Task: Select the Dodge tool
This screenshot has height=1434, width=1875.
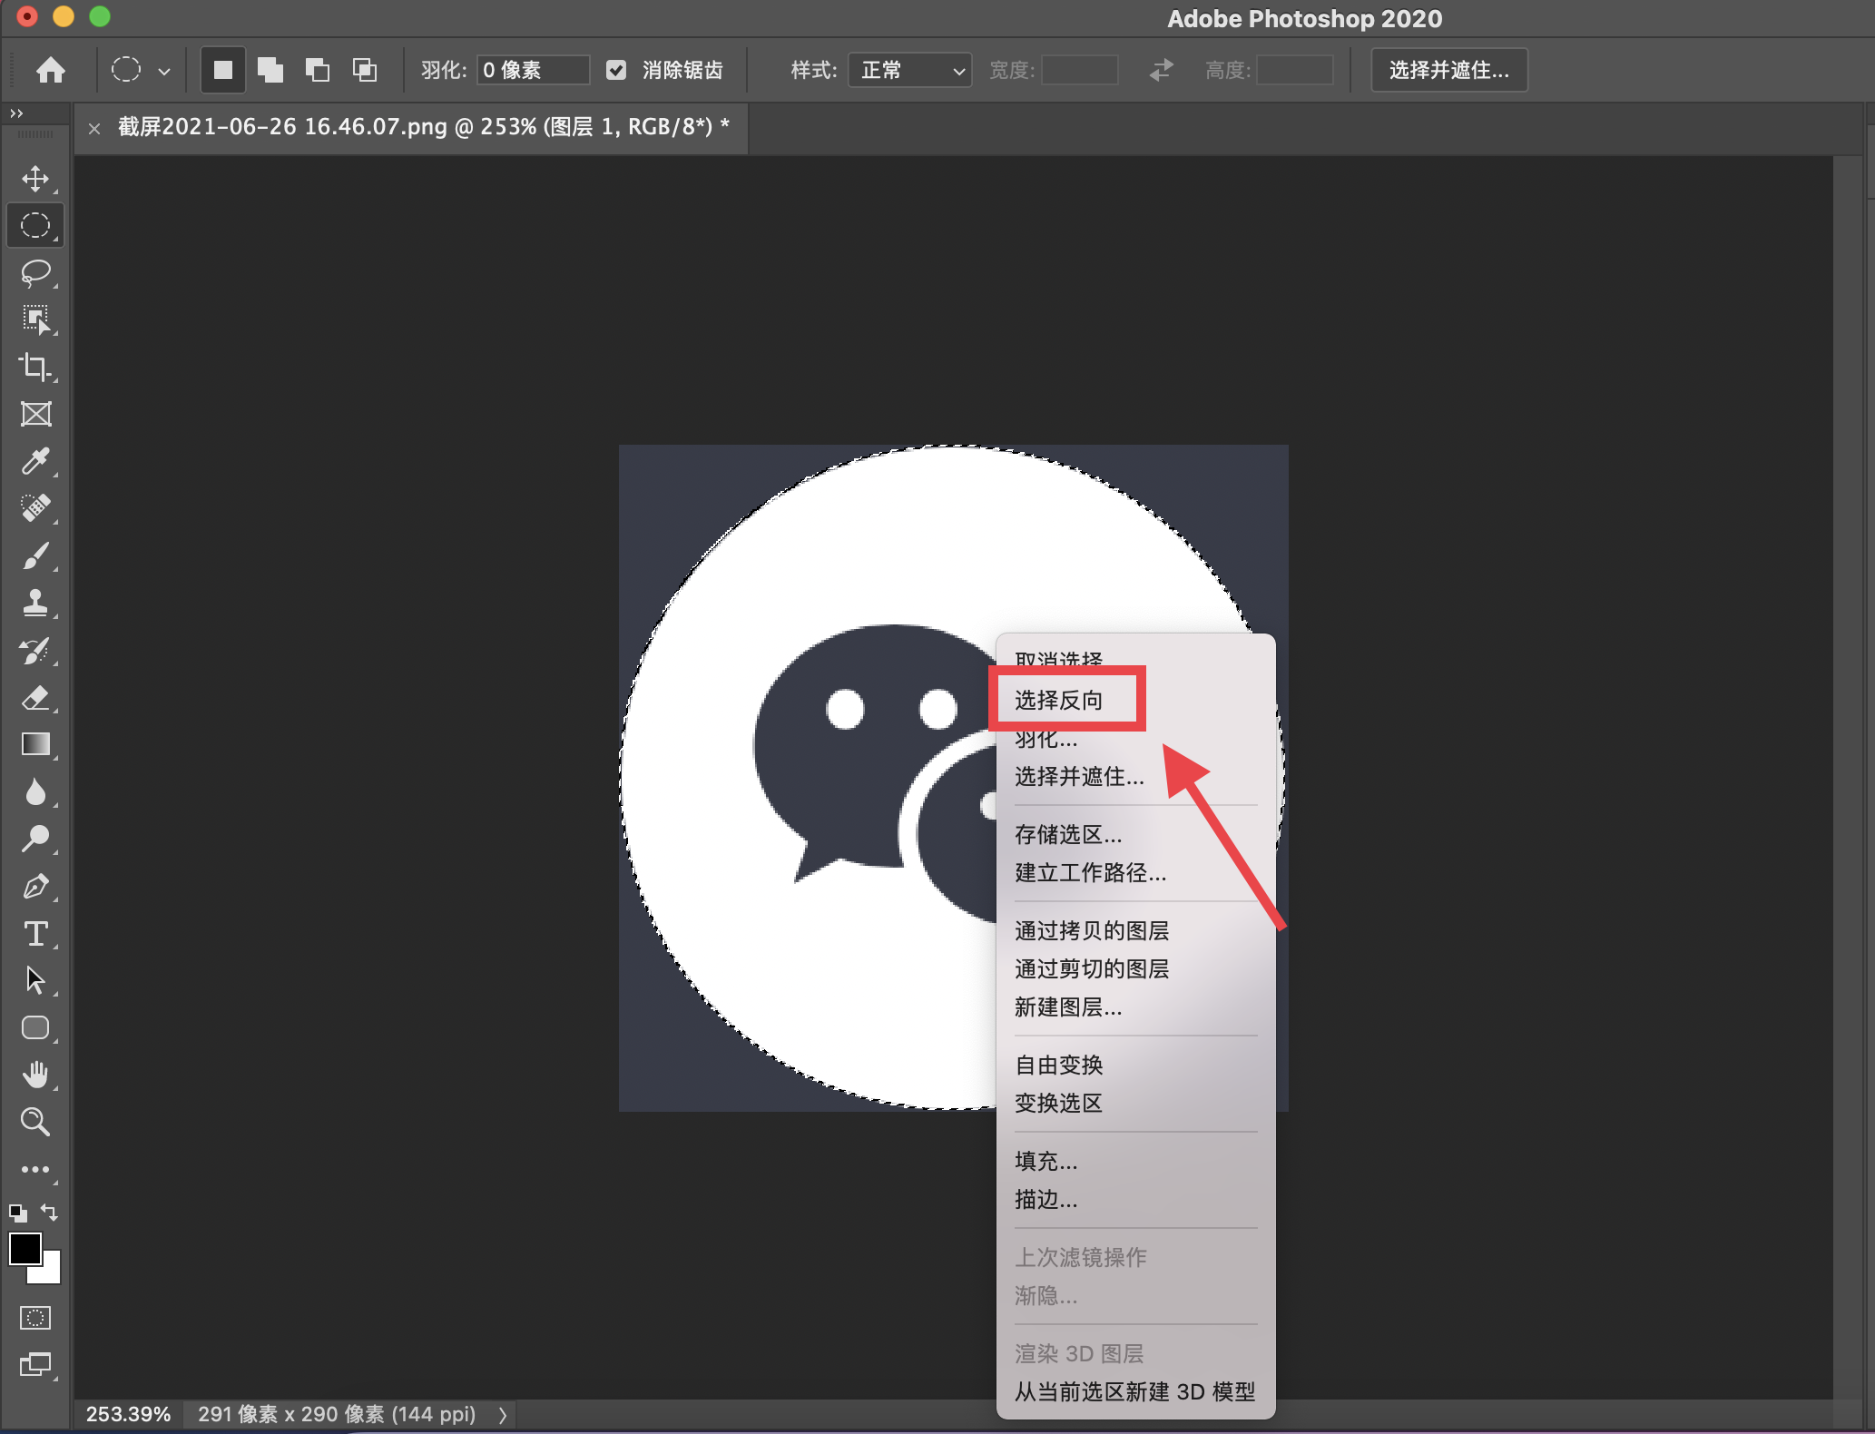Action: point(35,839)
